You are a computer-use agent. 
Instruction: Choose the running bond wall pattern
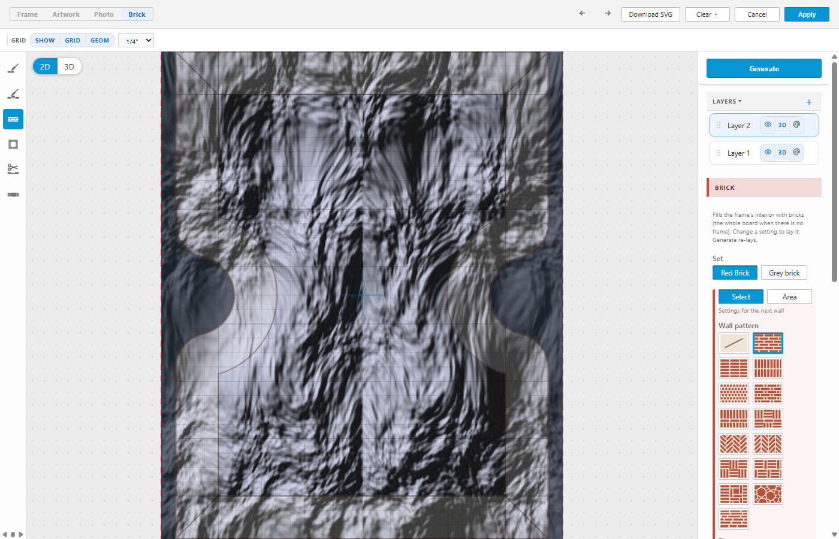click(768, 343)
